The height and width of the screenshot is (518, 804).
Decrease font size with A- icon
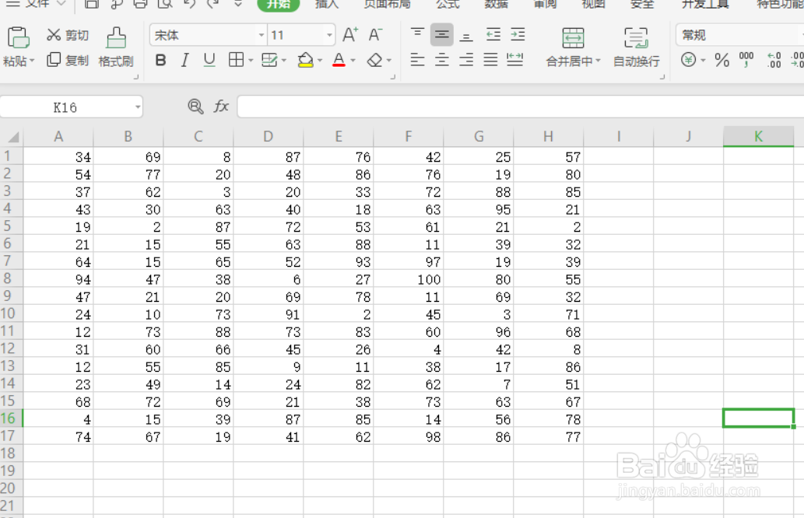[x=375, y=35]
